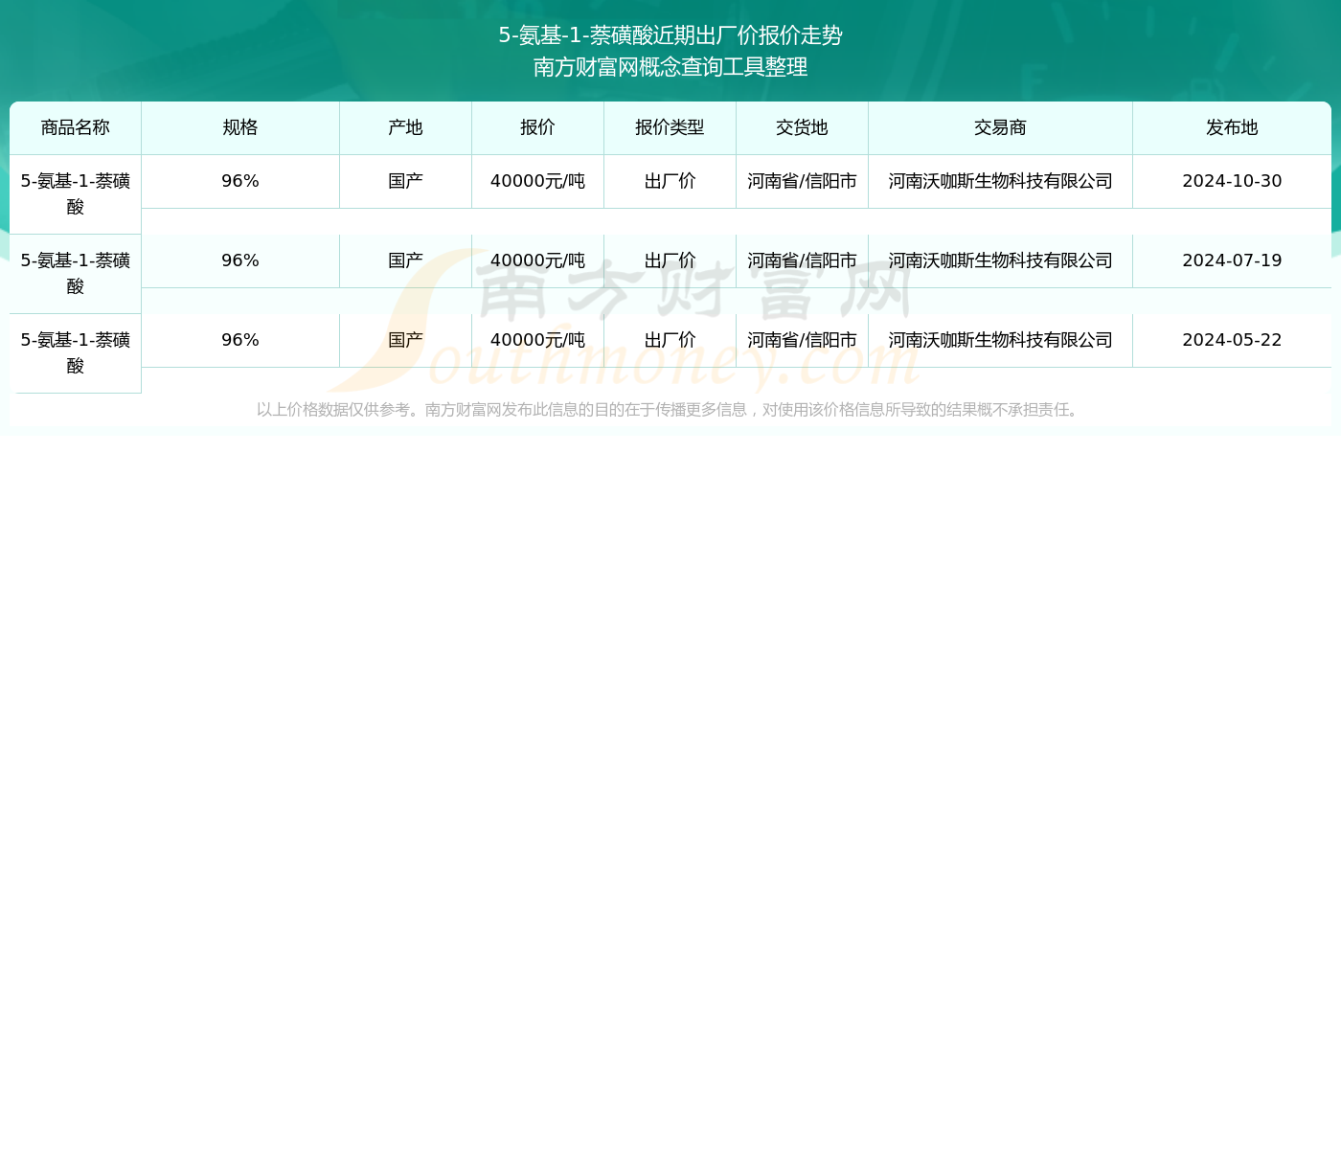1341x1154 pixels.
Task: Click 40000元/吨 in the 2024-05-22 row
Action: [537, 340]
